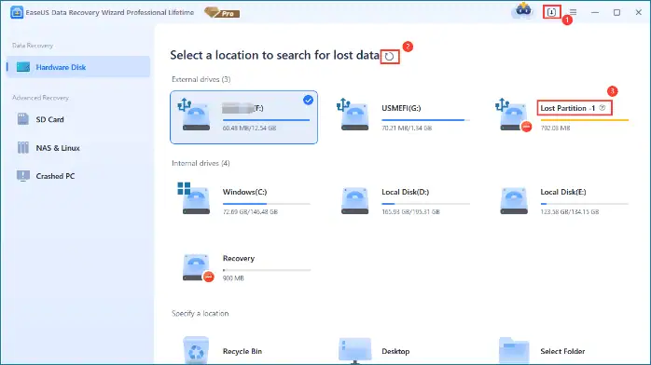The height and width of the screenshot is (365, 651).
Task: Click Specify a location heading
Action: (x=201, y=313)
